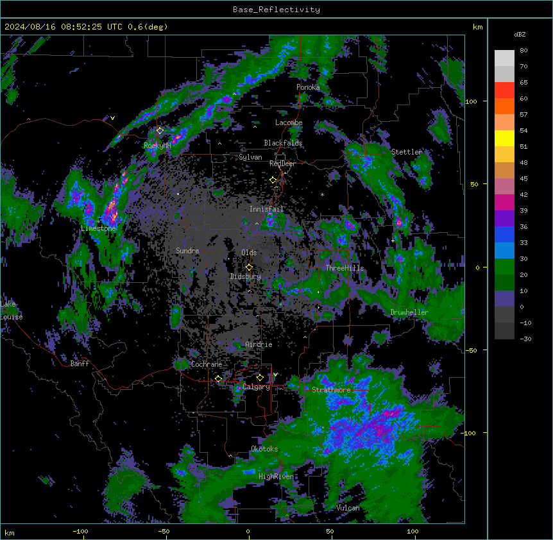Click the Cochrane city label
553x540 pixels.
pyautogui.click(x=207, y=364)
